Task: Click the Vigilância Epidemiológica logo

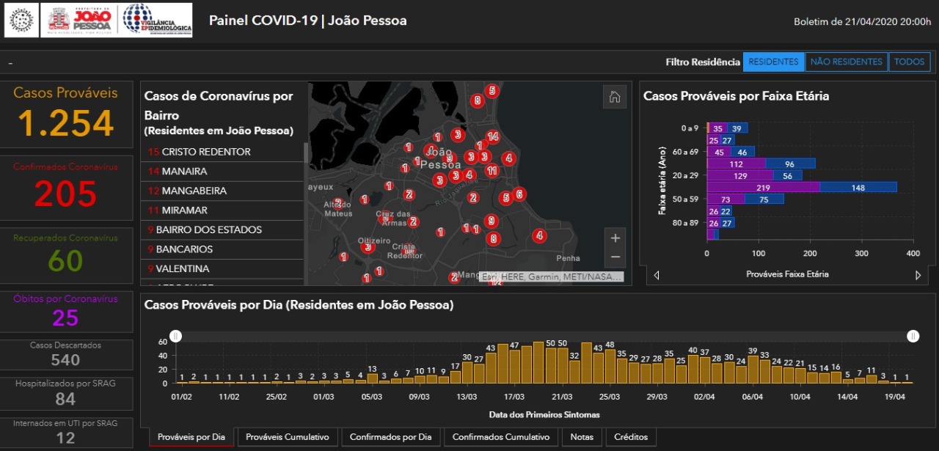Action: click(156, 20)
